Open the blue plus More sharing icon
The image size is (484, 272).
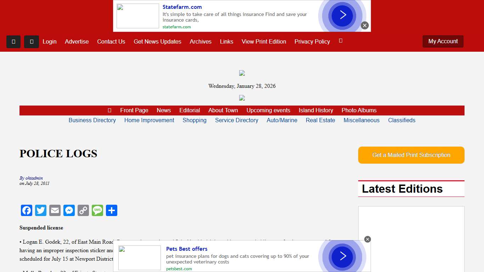(x=112, y=210)
